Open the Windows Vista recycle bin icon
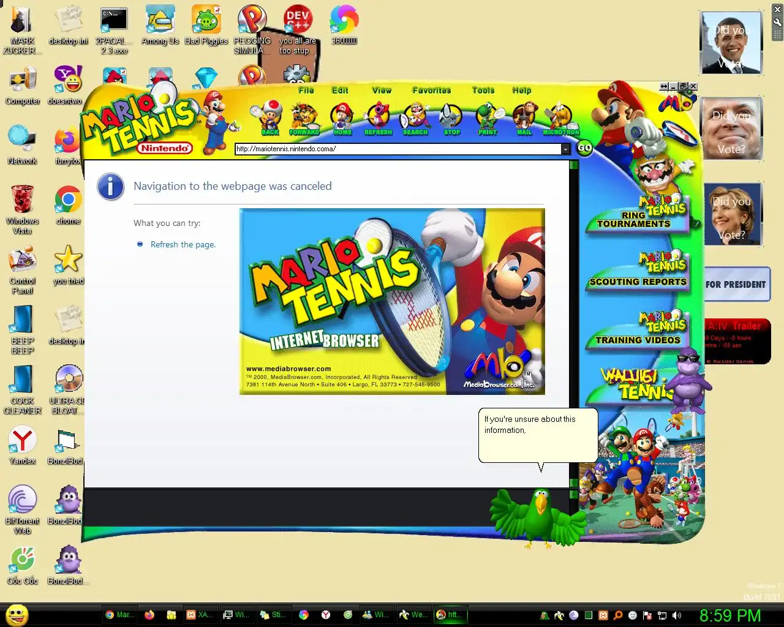 pyautogui.click(x=23, y=210)
